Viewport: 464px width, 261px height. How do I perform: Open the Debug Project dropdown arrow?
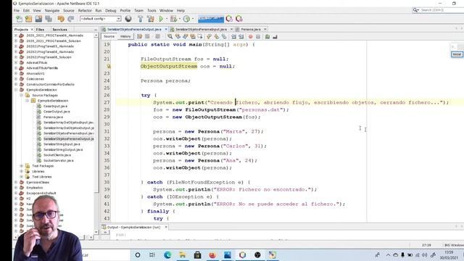180,19
